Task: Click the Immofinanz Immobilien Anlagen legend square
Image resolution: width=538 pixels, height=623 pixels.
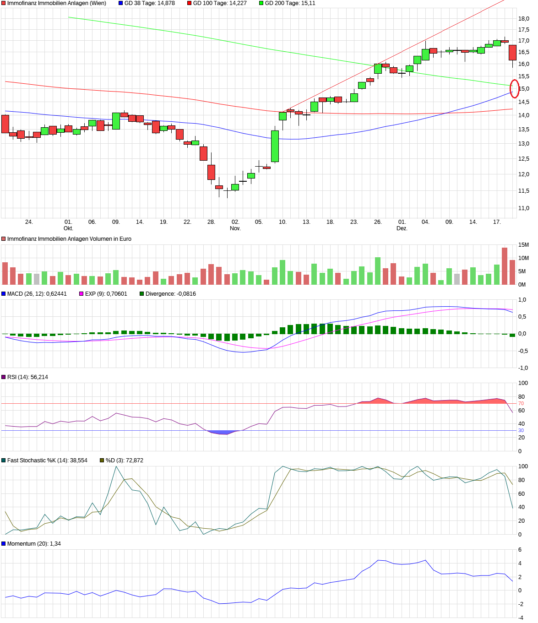Action: coord(4,4)
